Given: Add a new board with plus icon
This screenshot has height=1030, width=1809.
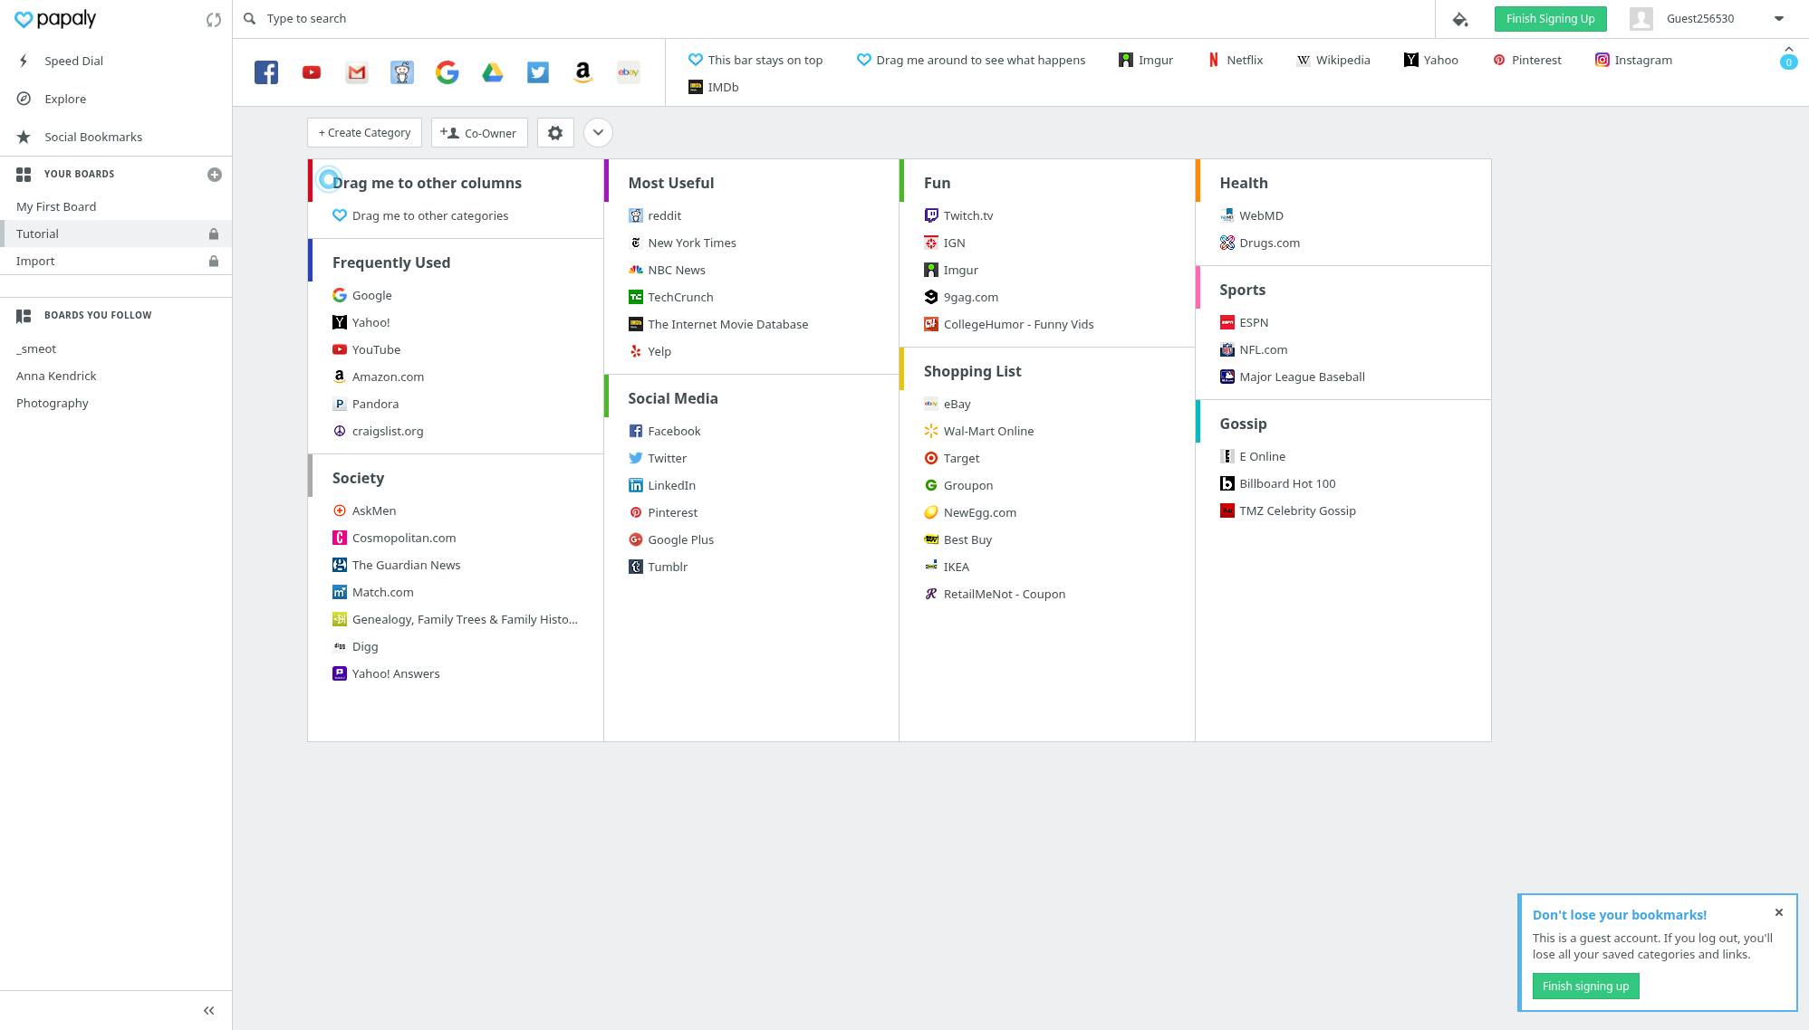Looking at the screenshot, I should pos(215,175).
